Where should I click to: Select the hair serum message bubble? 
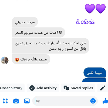(x=39, y=32)
